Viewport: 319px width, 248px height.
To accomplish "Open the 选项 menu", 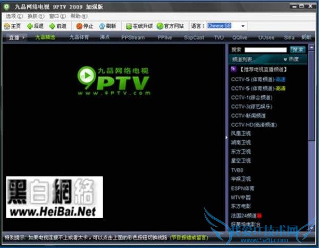I will [x=14, y=16].
